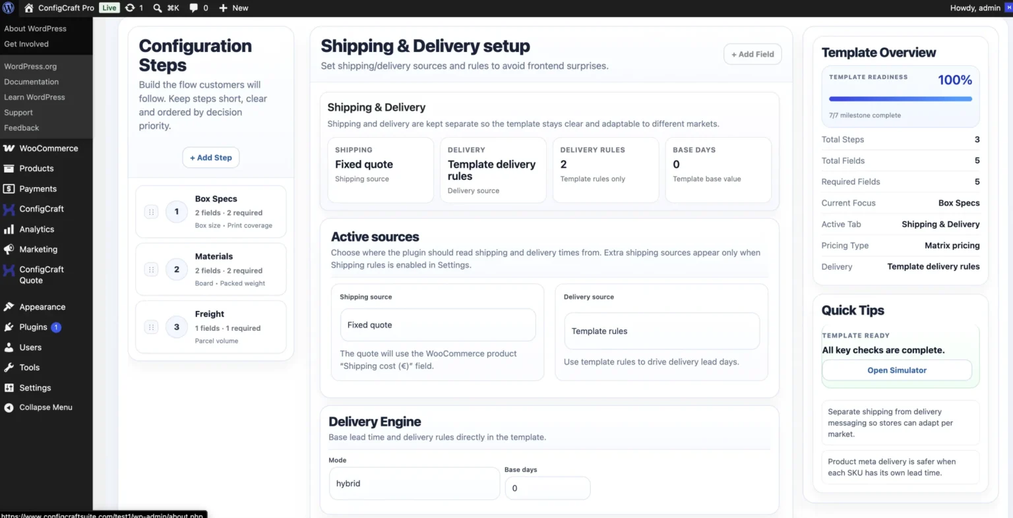Screen dimensions: 1013x518
Task: Open the Documentation link
Action: [32, 82]
